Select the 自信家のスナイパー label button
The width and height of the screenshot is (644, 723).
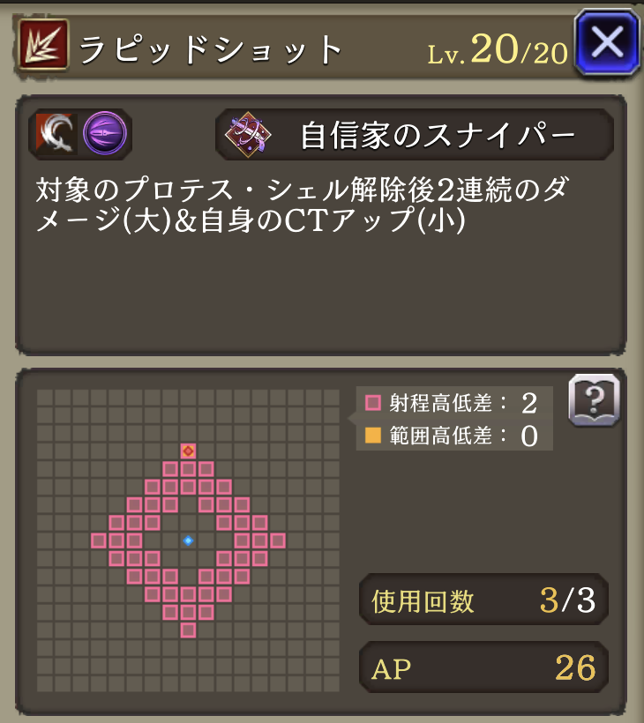pos(415,135)
